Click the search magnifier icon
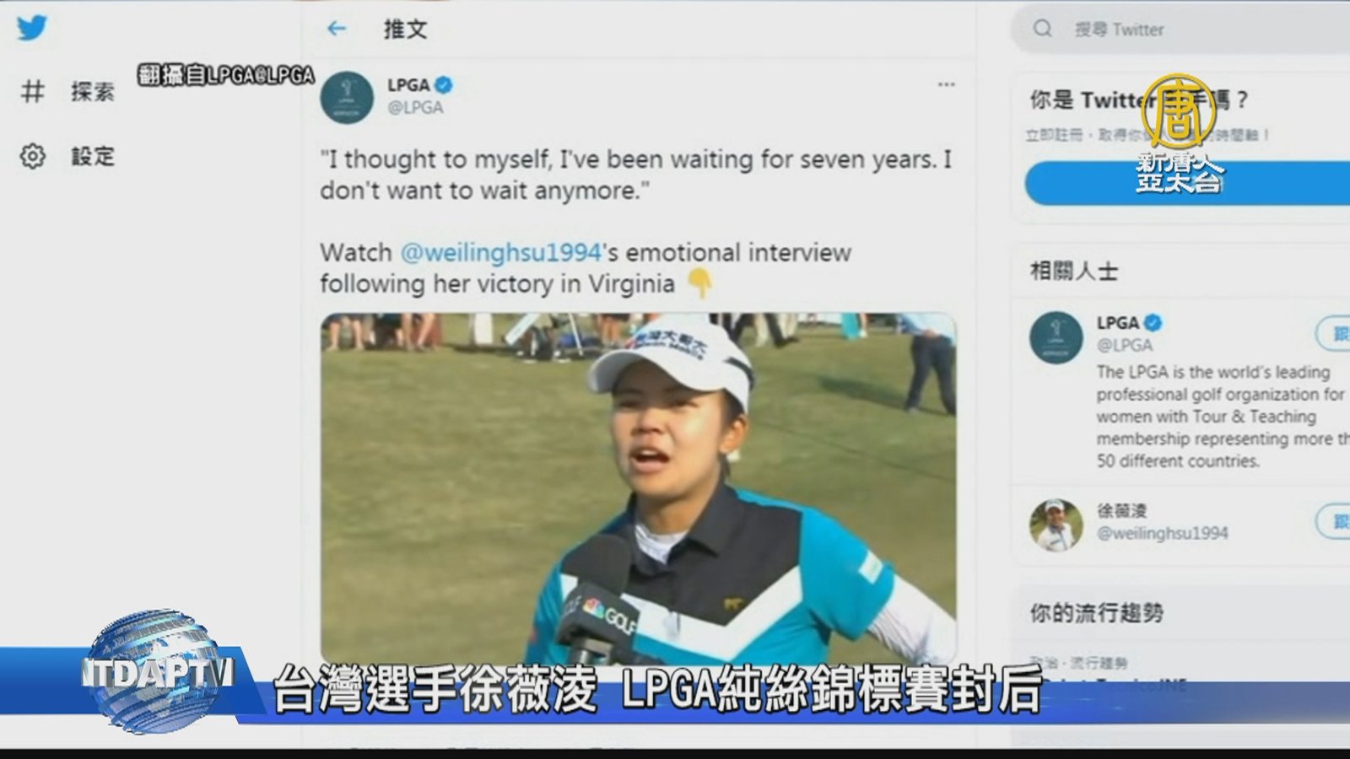This screenshot has width=1350, height=759. coord(1043,29)
